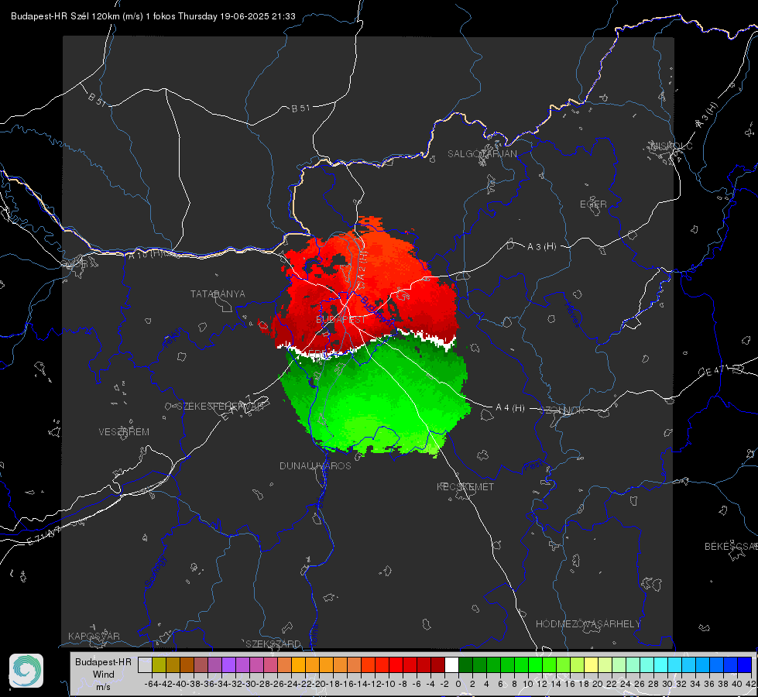This screenshot has width=758, height=697.
Task: Click the KECSKEMÉT city label
Action: click(x=465, y=486)
